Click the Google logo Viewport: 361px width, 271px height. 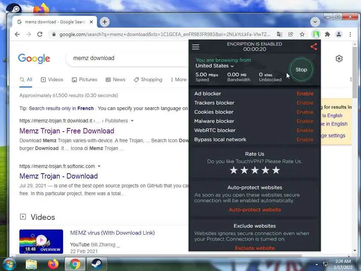(34, 59)
